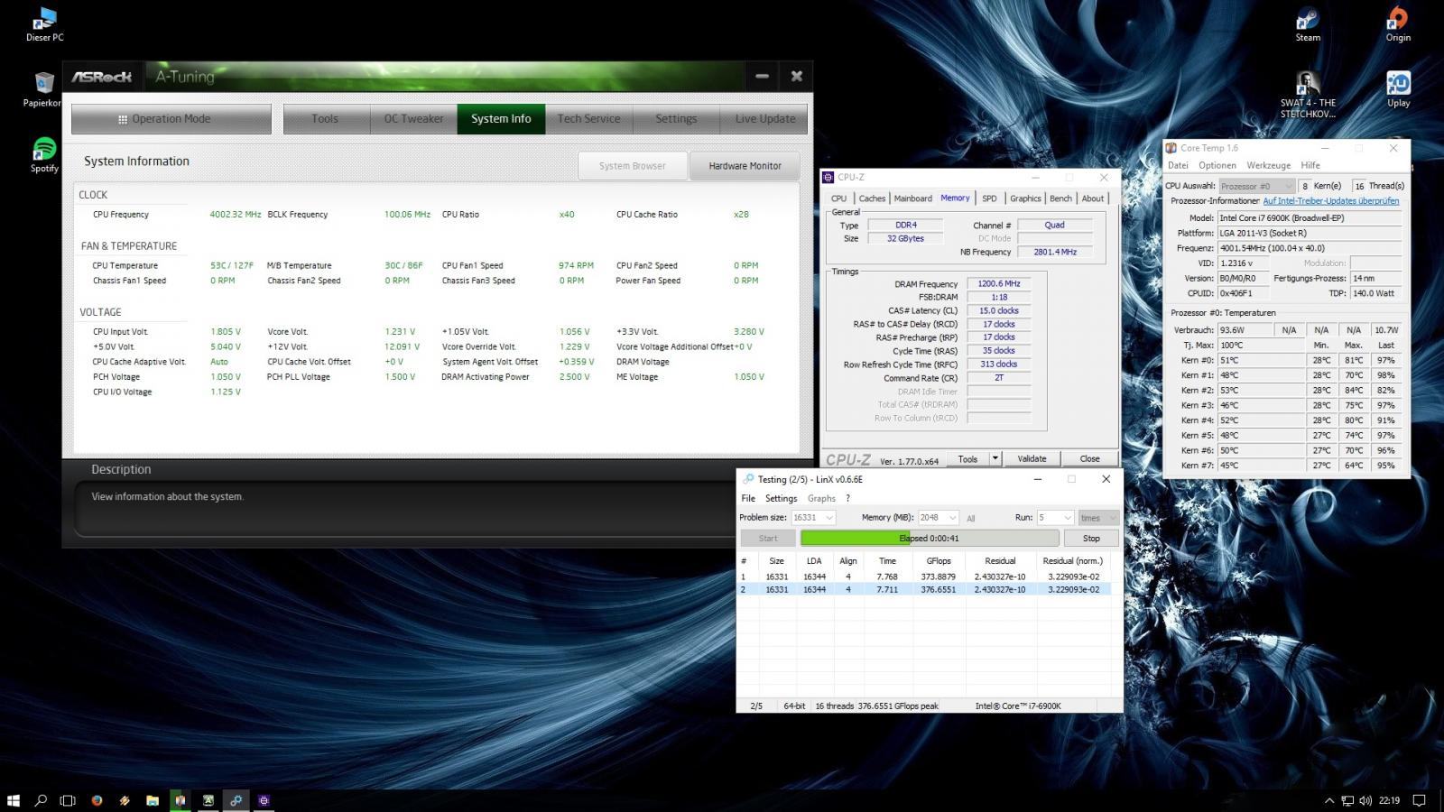
Task: Go to A-Tuning Settings tab
Action: pyautogui.click(x=676, y=118)
